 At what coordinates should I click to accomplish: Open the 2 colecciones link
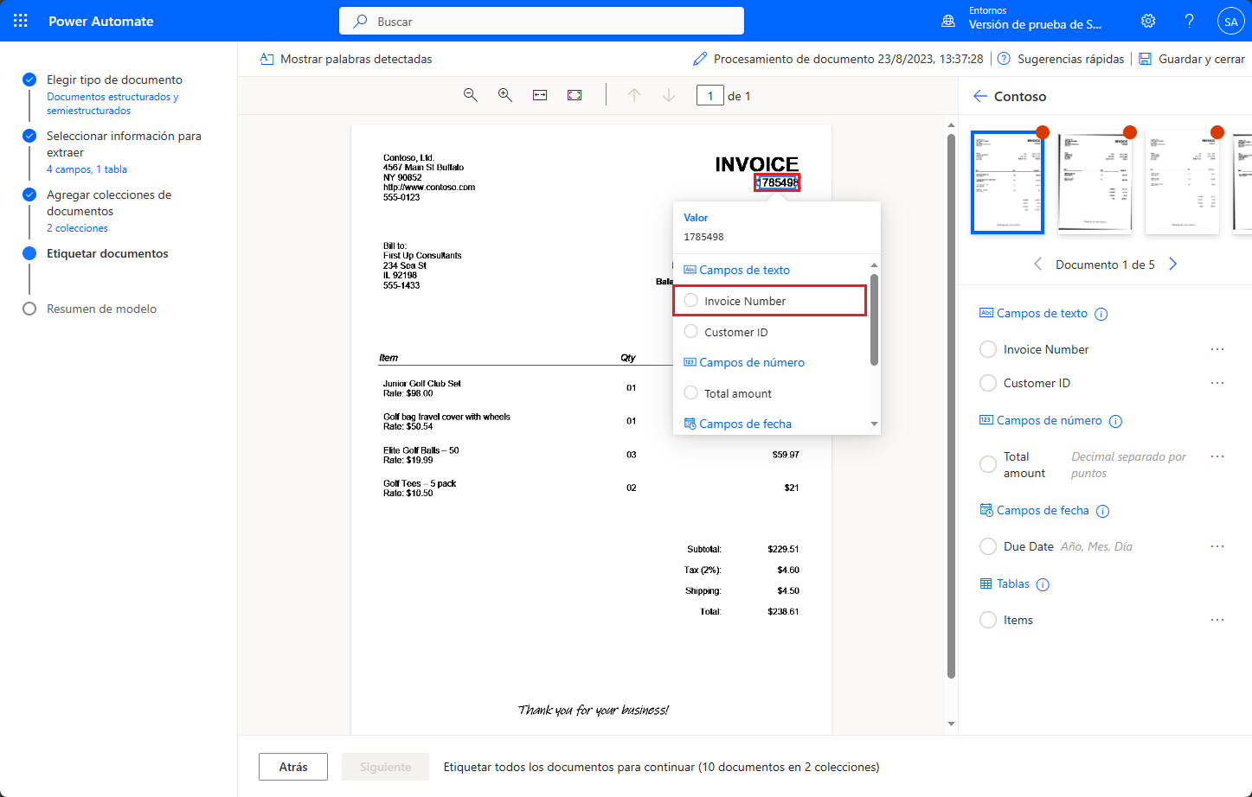click(x=77, y=228)
